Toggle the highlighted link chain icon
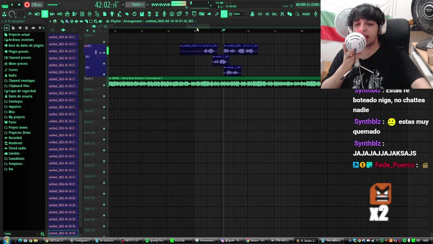The height and width of the screenshot is (244, 433). click(x=224, y=14)
